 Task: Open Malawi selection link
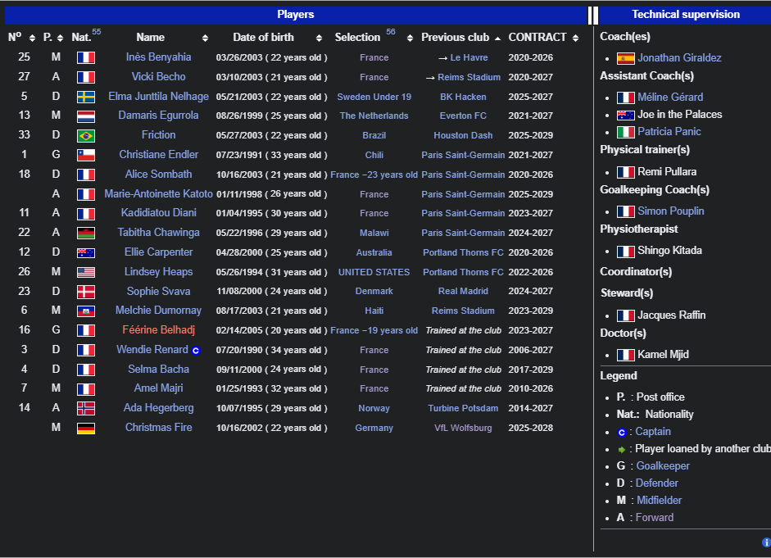pos(374,233)
